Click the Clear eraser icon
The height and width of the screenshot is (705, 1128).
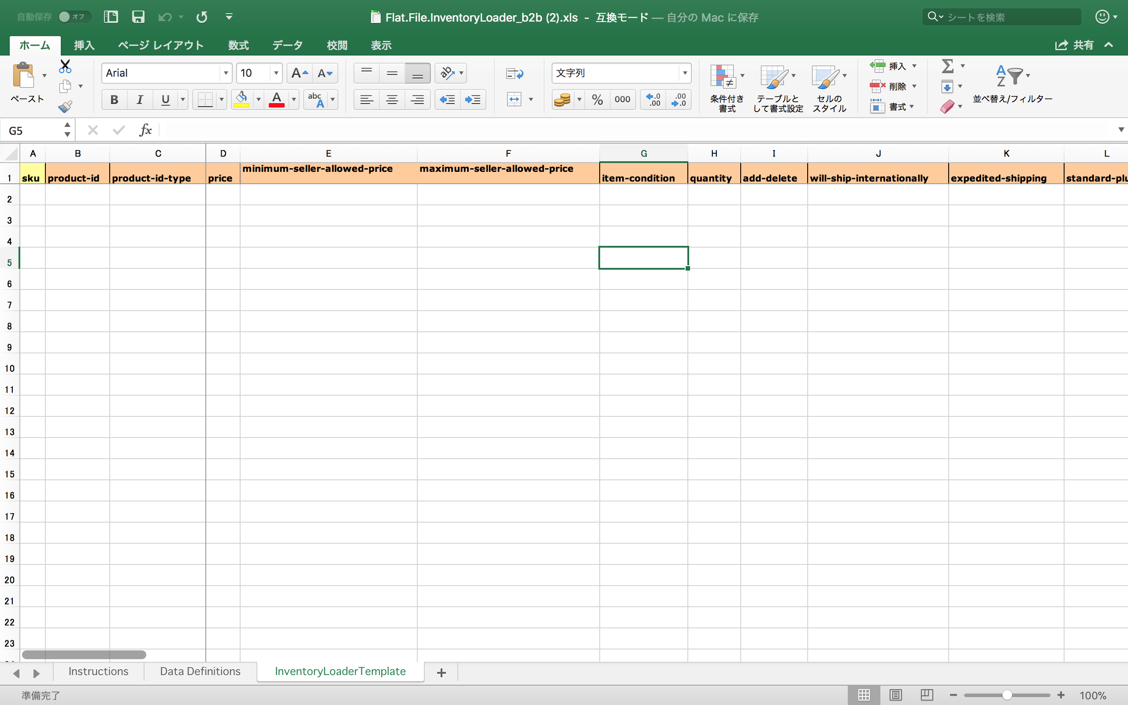point(948,107)
